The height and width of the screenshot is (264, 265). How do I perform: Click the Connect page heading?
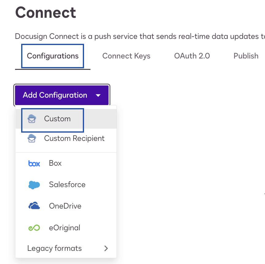pos(46,13)
